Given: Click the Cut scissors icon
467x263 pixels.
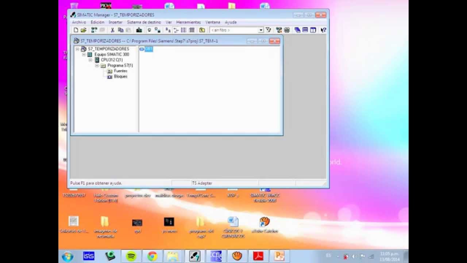Looking at the screenshot, I should pyautogui.click(x=112, y=30).
